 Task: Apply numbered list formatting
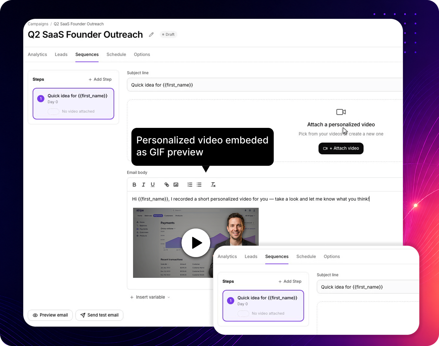[x=190, y=185]
